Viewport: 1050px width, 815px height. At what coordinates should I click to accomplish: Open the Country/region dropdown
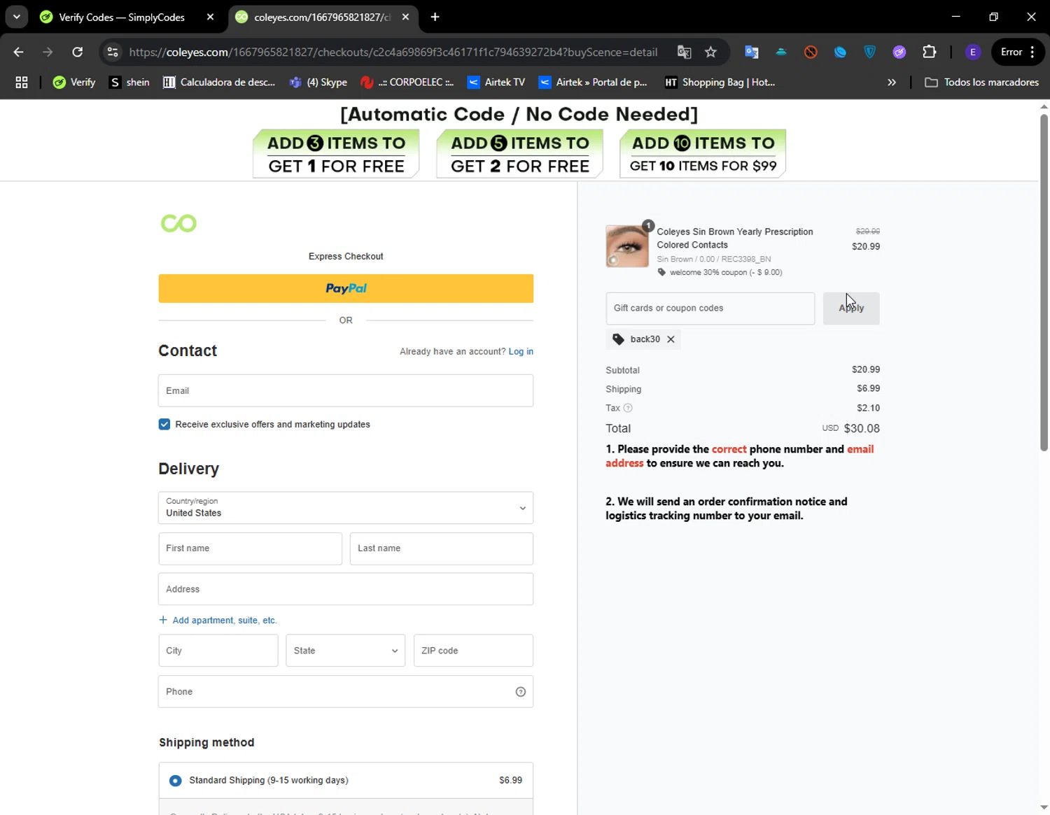coord(346,508)
